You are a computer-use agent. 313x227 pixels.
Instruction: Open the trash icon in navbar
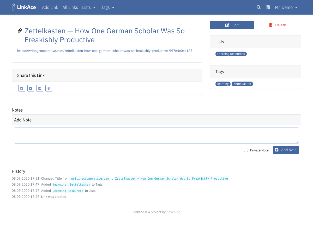tap(268, 7)
